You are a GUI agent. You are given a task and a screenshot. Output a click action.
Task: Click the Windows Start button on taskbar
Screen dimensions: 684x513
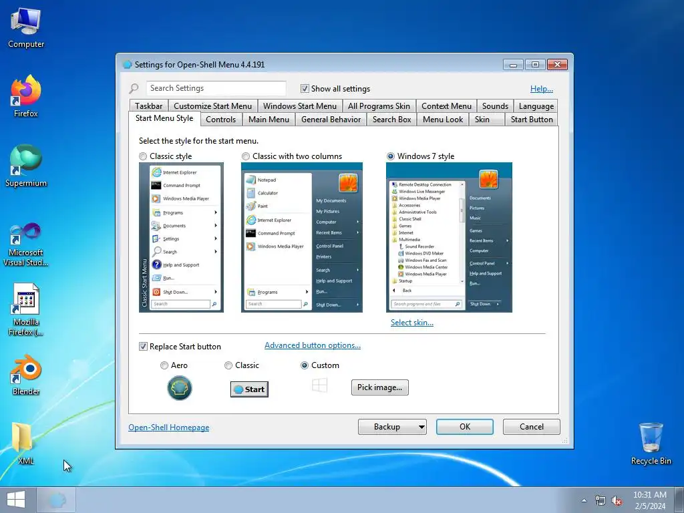coord(16,500)
